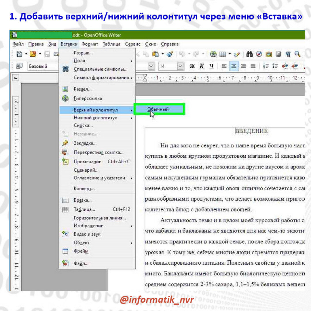The height and width of the screenshot is (311, 311).
Task: Align text left
Action: [224, 66]
